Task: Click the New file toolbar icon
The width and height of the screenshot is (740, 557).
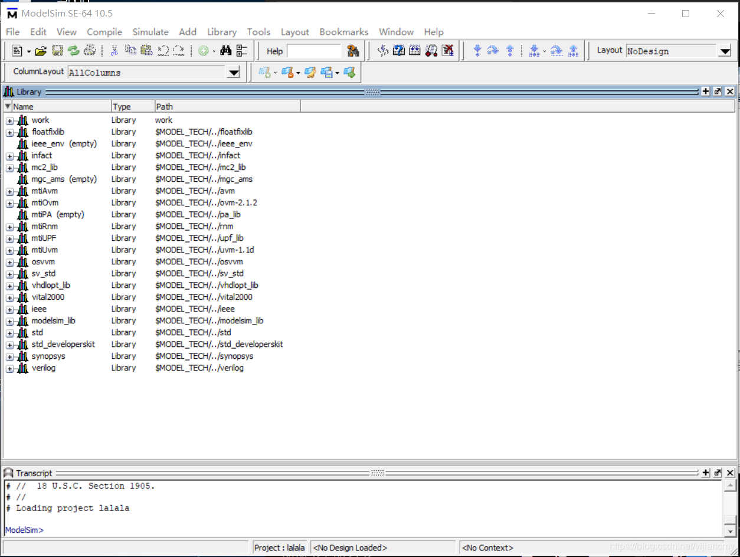Action: point(17,51)
